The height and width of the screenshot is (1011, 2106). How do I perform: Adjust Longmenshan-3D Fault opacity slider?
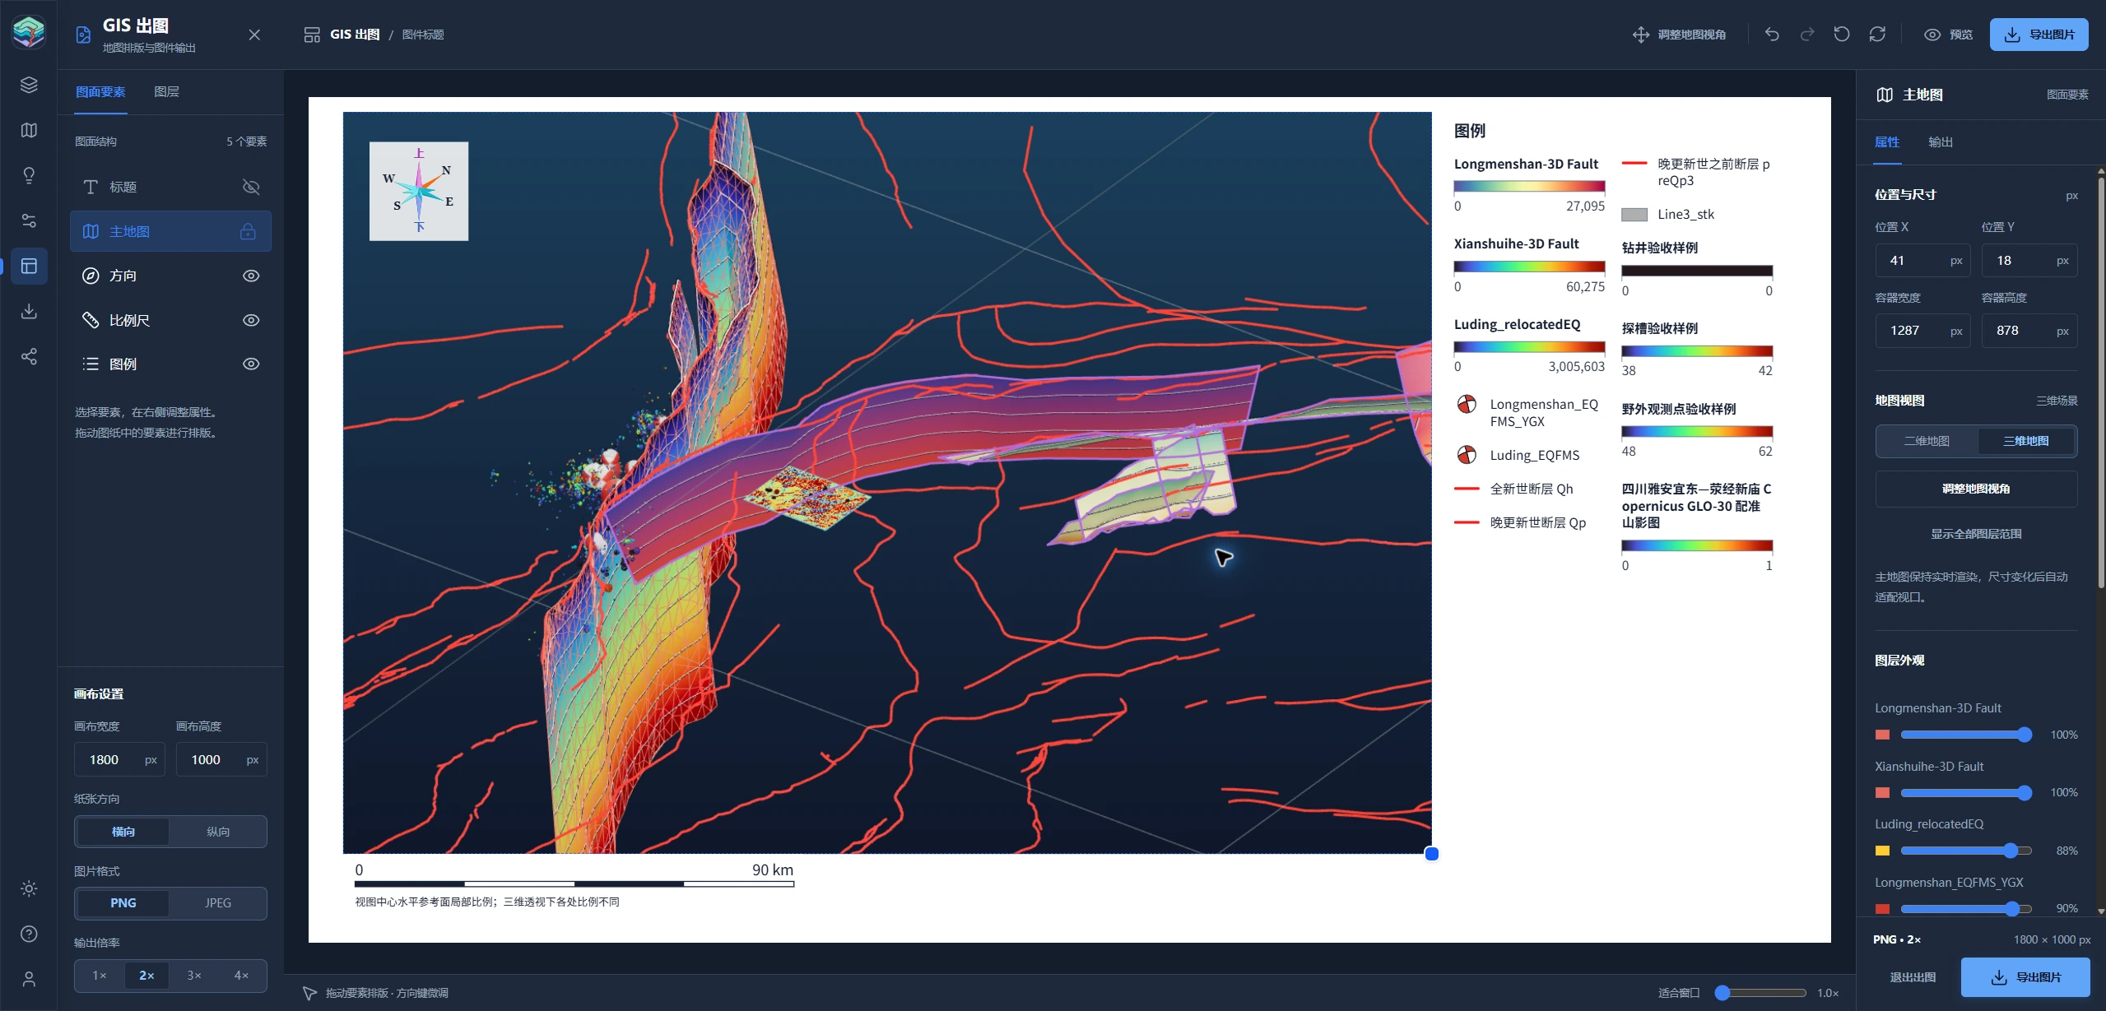(x=1966, y=735)
